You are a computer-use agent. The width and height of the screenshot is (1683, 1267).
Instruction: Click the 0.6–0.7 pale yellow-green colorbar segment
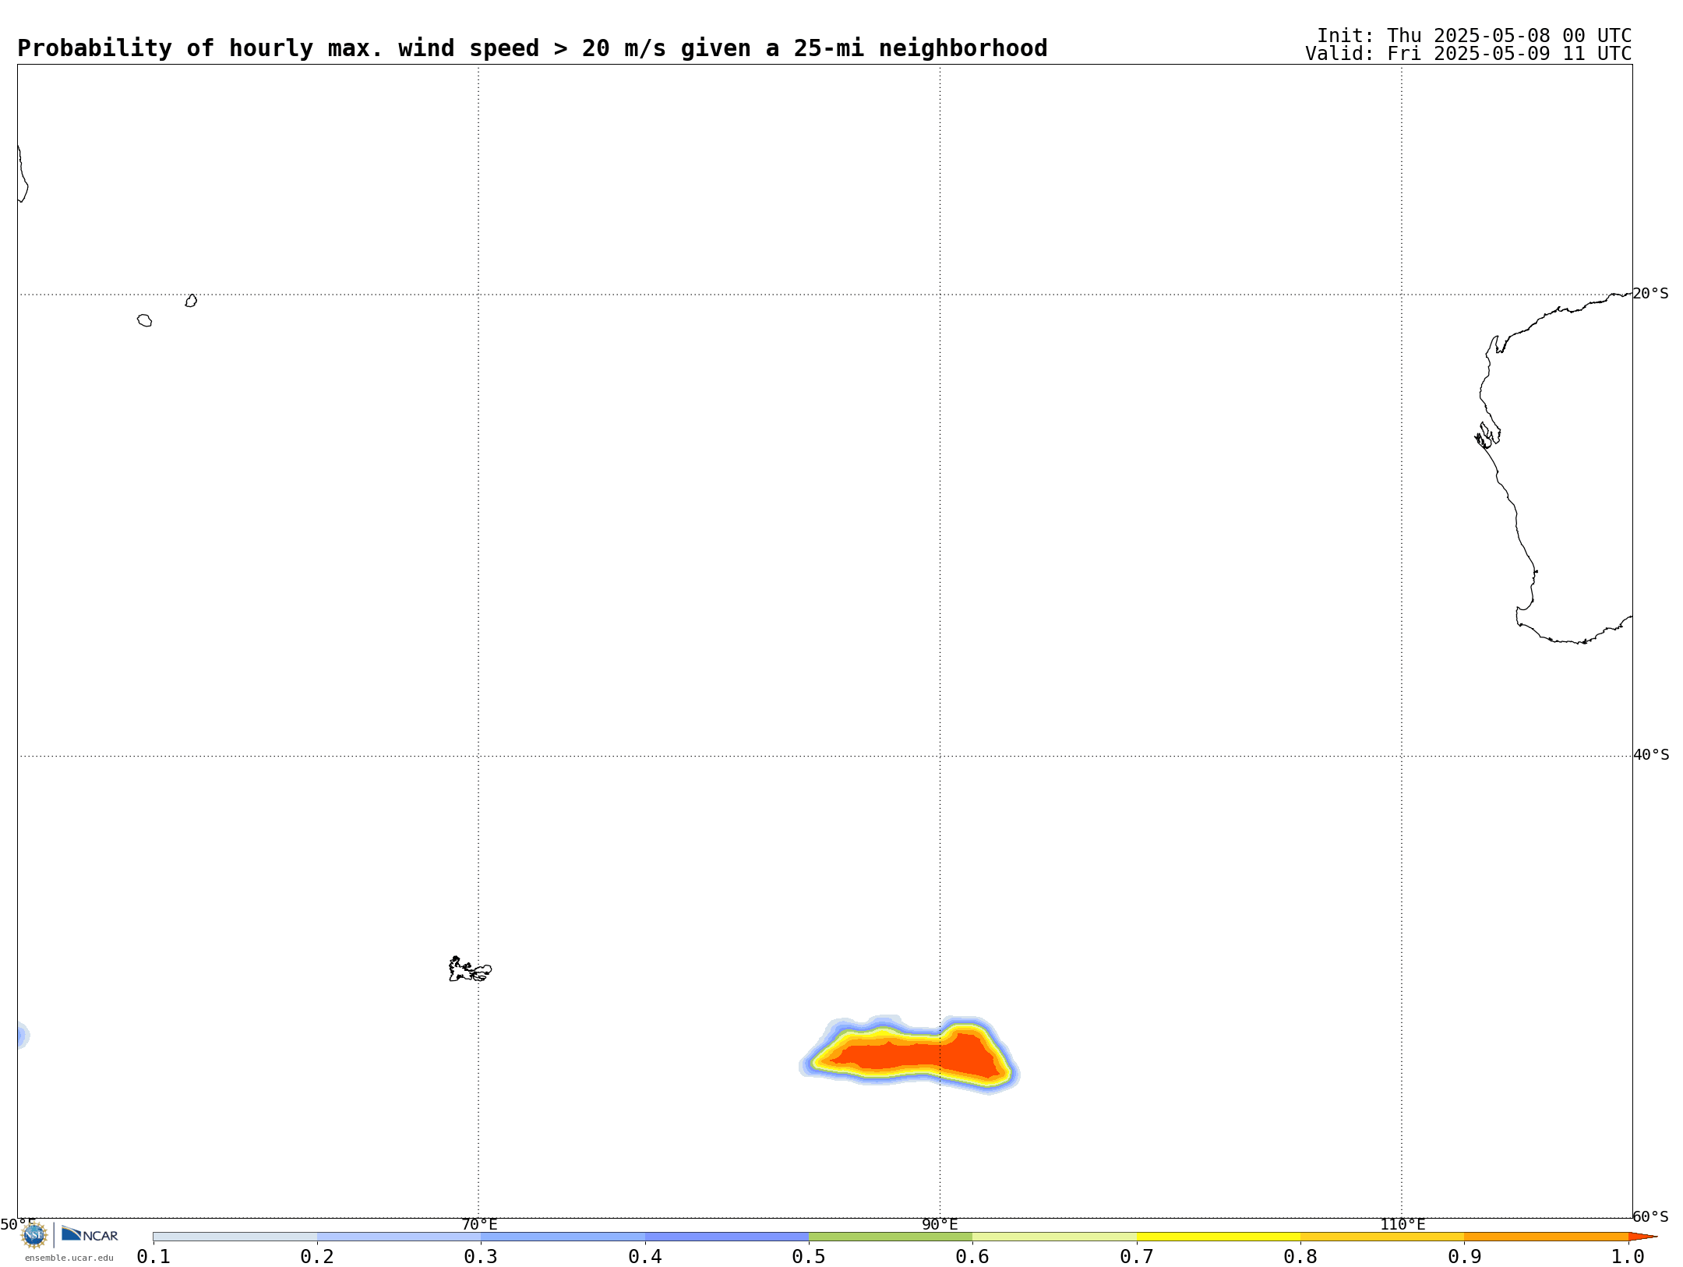[x=1054, y=1237]
